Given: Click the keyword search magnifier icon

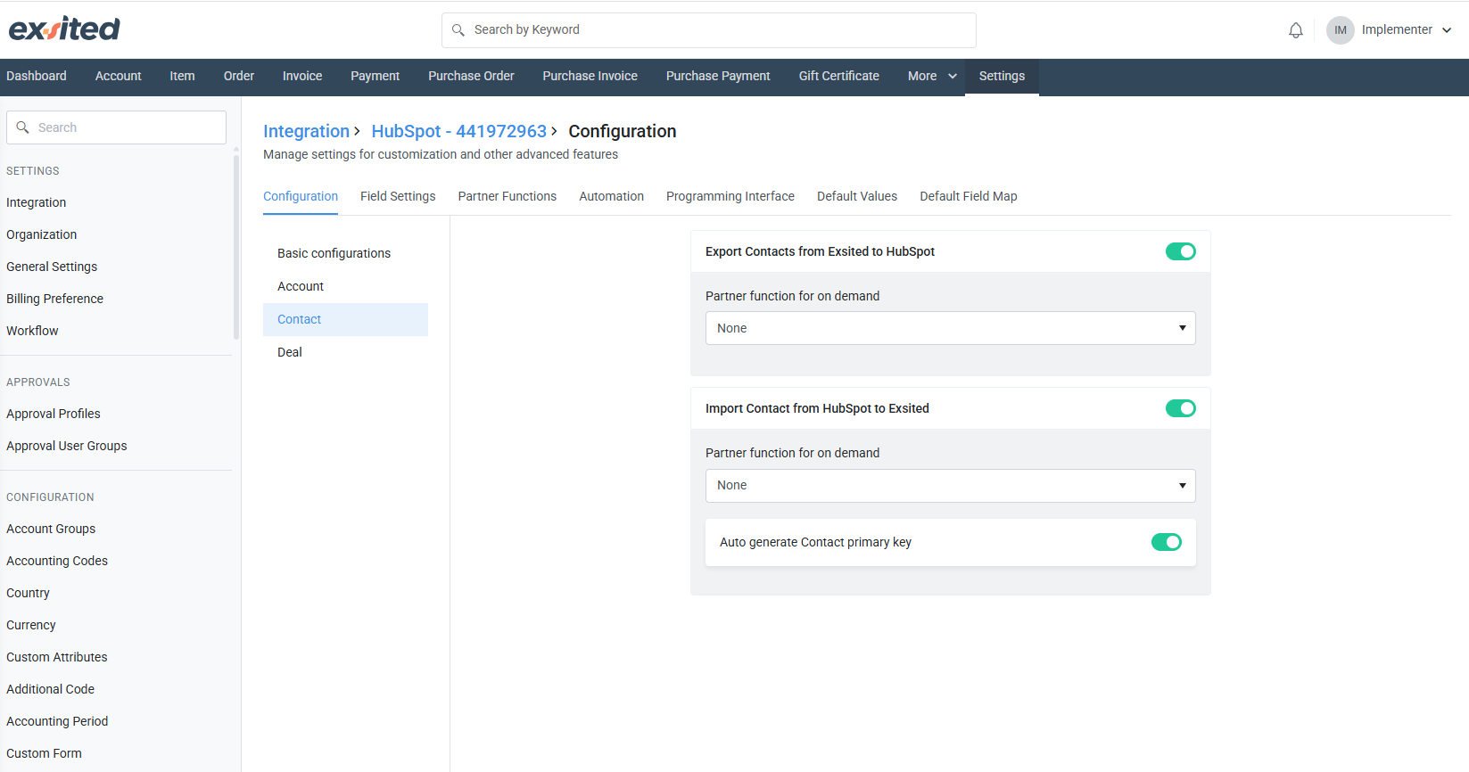Looking at the screenshot, I should pos(458,30).
